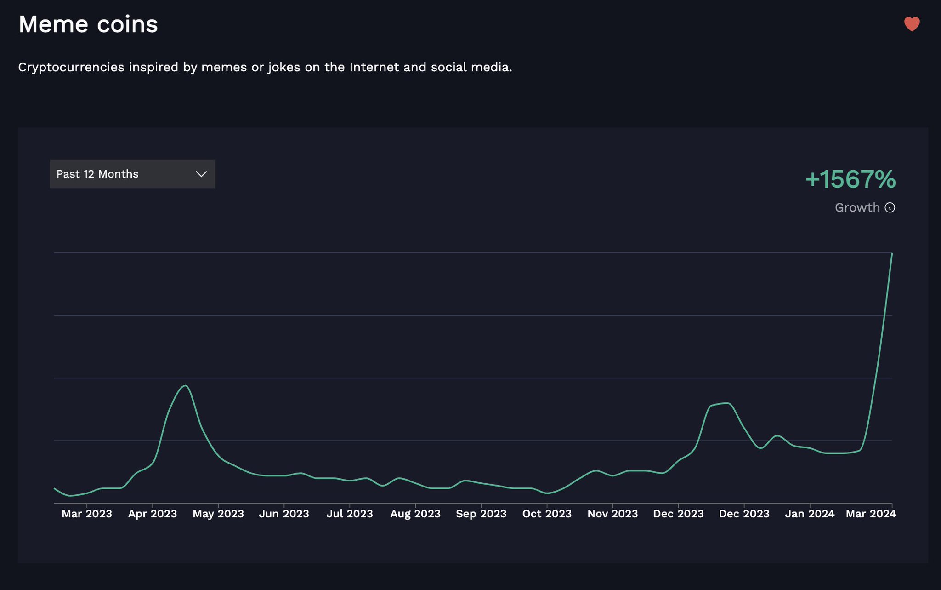Click the Jul 2023 axis label
This screenshot has width=941, height=590.
click(x=350, y=514)
